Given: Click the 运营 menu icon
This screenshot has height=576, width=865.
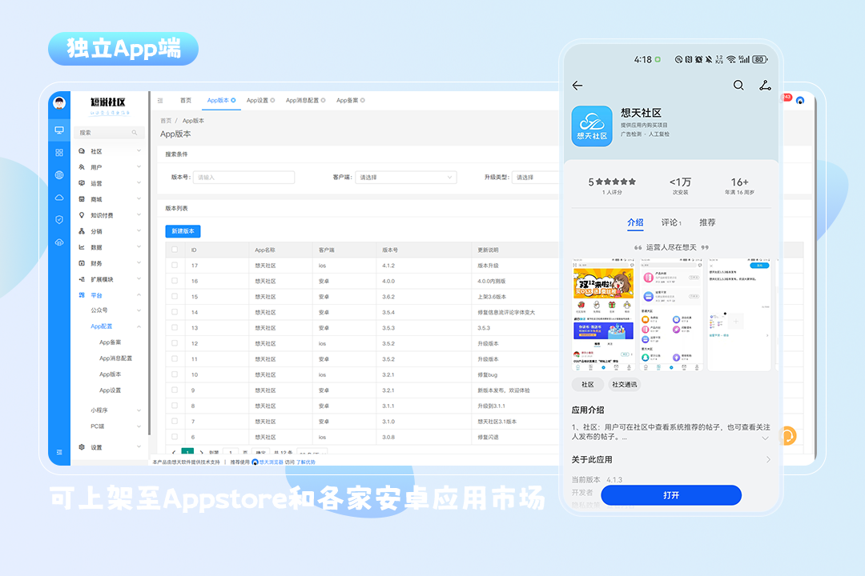Looking at the screenshot, I should coord(82,183).
